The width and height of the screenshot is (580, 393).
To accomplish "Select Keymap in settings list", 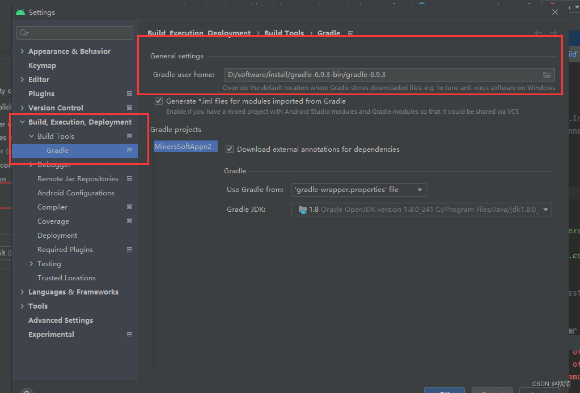I will pos(42,65).
